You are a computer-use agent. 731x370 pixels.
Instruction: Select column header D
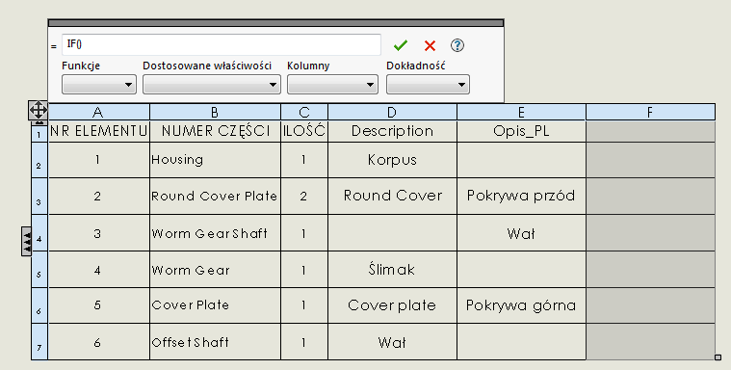392,112
